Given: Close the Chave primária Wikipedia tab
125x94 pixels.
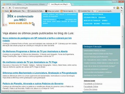Looking at the screenshot, I should [x=46, y=4].
